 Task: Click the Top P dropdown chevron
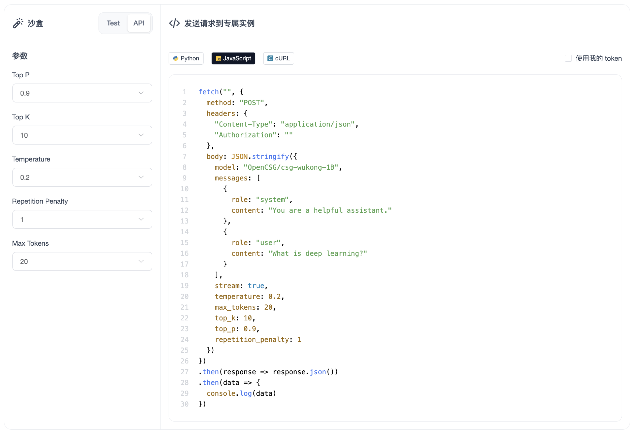click(x=141, y=93)
